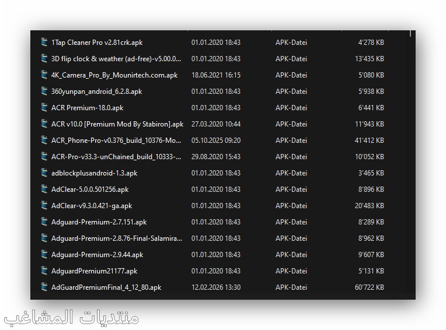Select file name 3D flip clock & weather (ad-free)
This screenshot has height=330, width=446.
coord(116,59)
